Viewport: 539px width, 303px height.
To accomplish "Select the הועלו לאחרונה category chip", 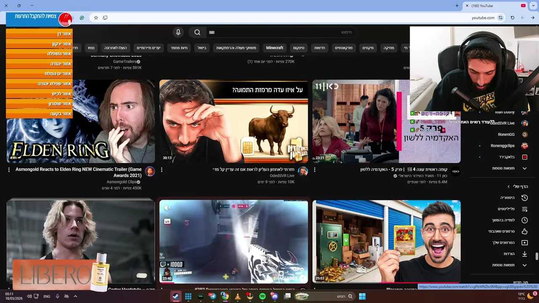I will point(116,48).
